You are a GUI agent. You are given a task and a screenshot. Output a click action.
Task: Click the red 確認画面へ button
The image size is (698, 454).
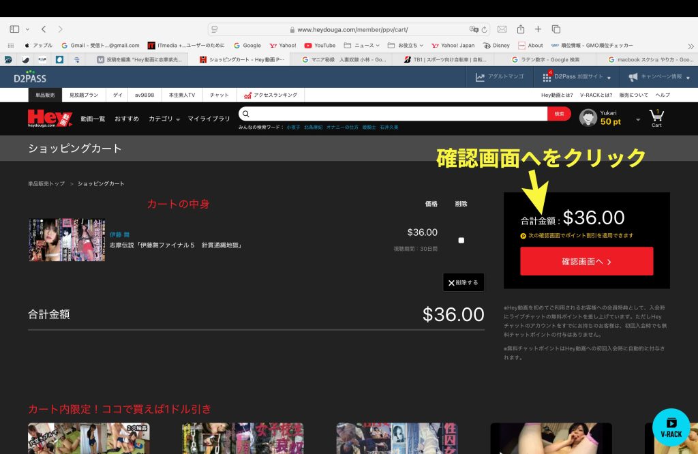pyautogui.click(x=586, y=261)
